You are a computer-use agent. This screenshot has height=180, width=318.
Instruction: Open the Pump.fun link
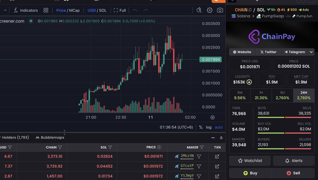[x=302, y=16]
